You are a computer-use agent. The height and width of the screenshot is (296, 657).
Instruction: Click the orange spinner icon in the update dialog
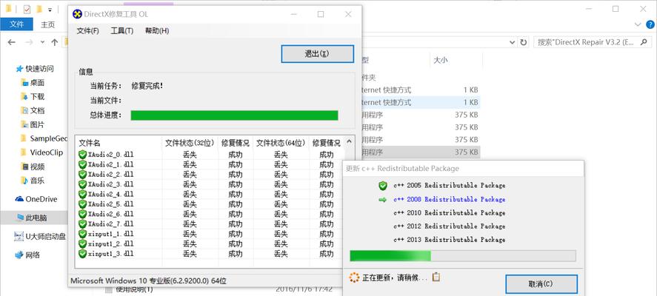tap(355, 277)
